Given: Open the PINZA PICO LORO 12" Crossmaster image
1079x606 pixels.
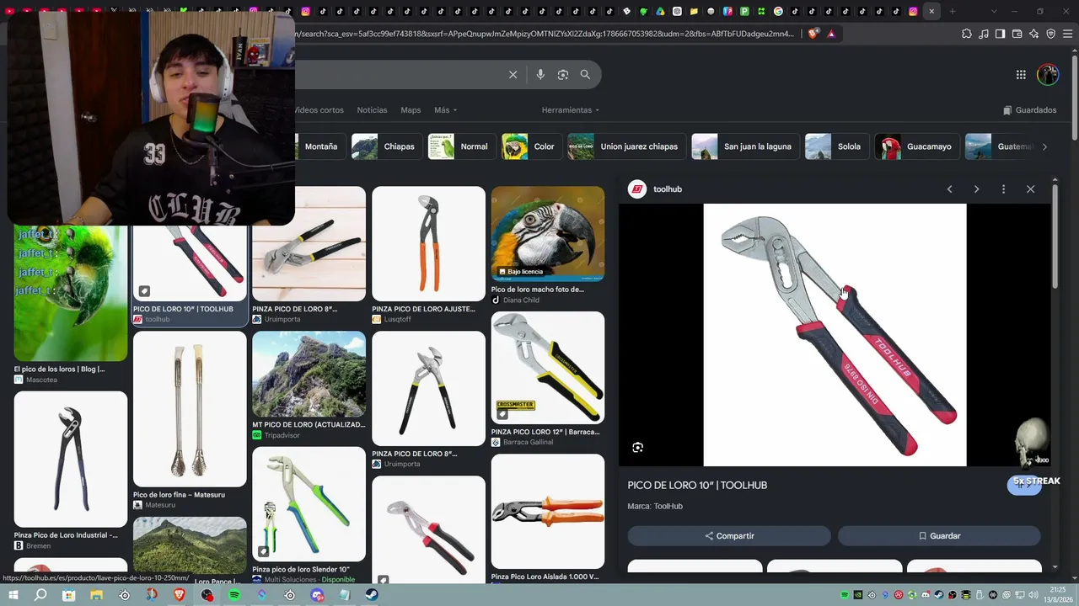Looking at the screenshot, I should [548, 368].
